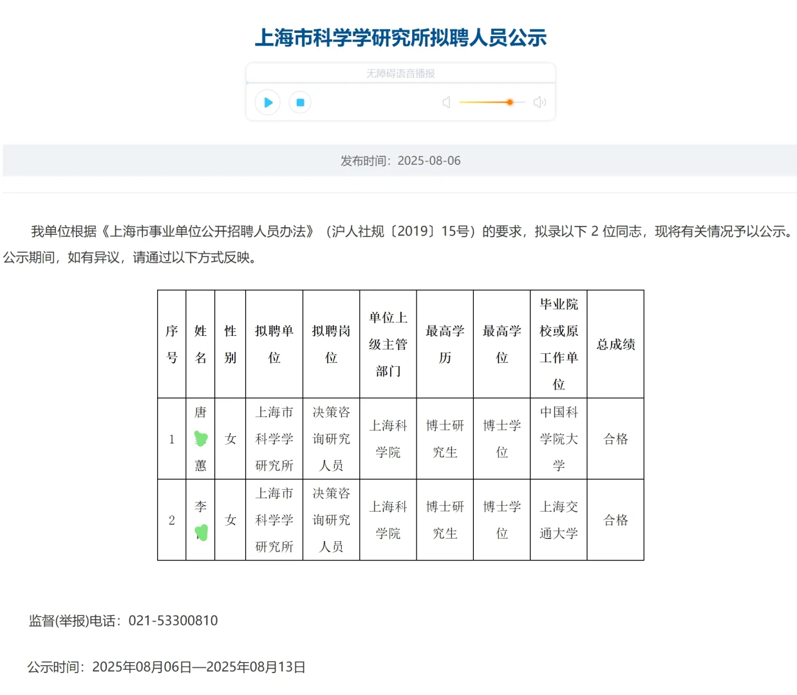The height and width of the screenshot is (695, 797).
Task: Click row 2 name cell starting with 李
Action: click(x=201, y=520)
